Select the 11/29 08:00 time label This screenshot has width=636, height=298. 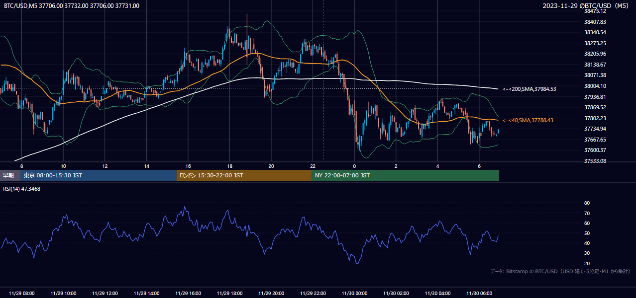[21, 294]
